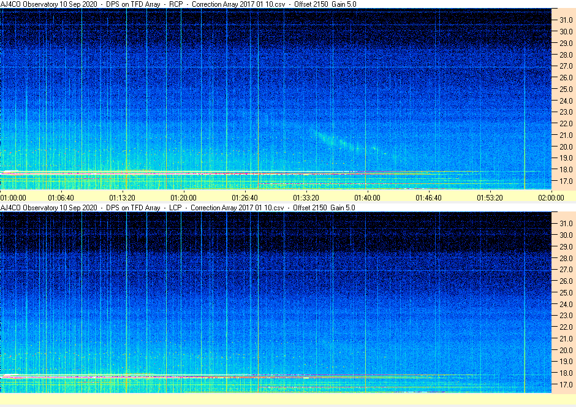The image size is (576, 407).
Task: Pick the 26.0 frequency label on LCP panel
Action: point(566,281)
